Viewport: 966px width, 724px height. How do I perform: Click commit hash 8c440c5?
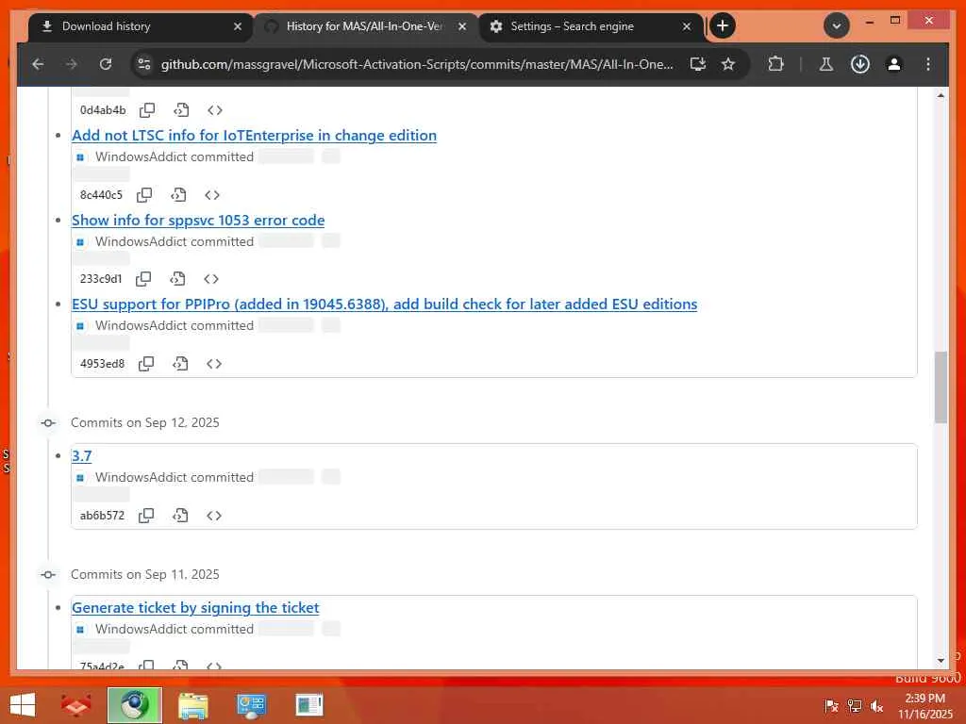pyautogui.click(x=101, y=195)
